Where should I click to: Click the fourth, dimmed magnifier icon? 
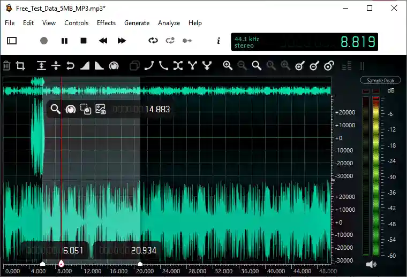272,66
